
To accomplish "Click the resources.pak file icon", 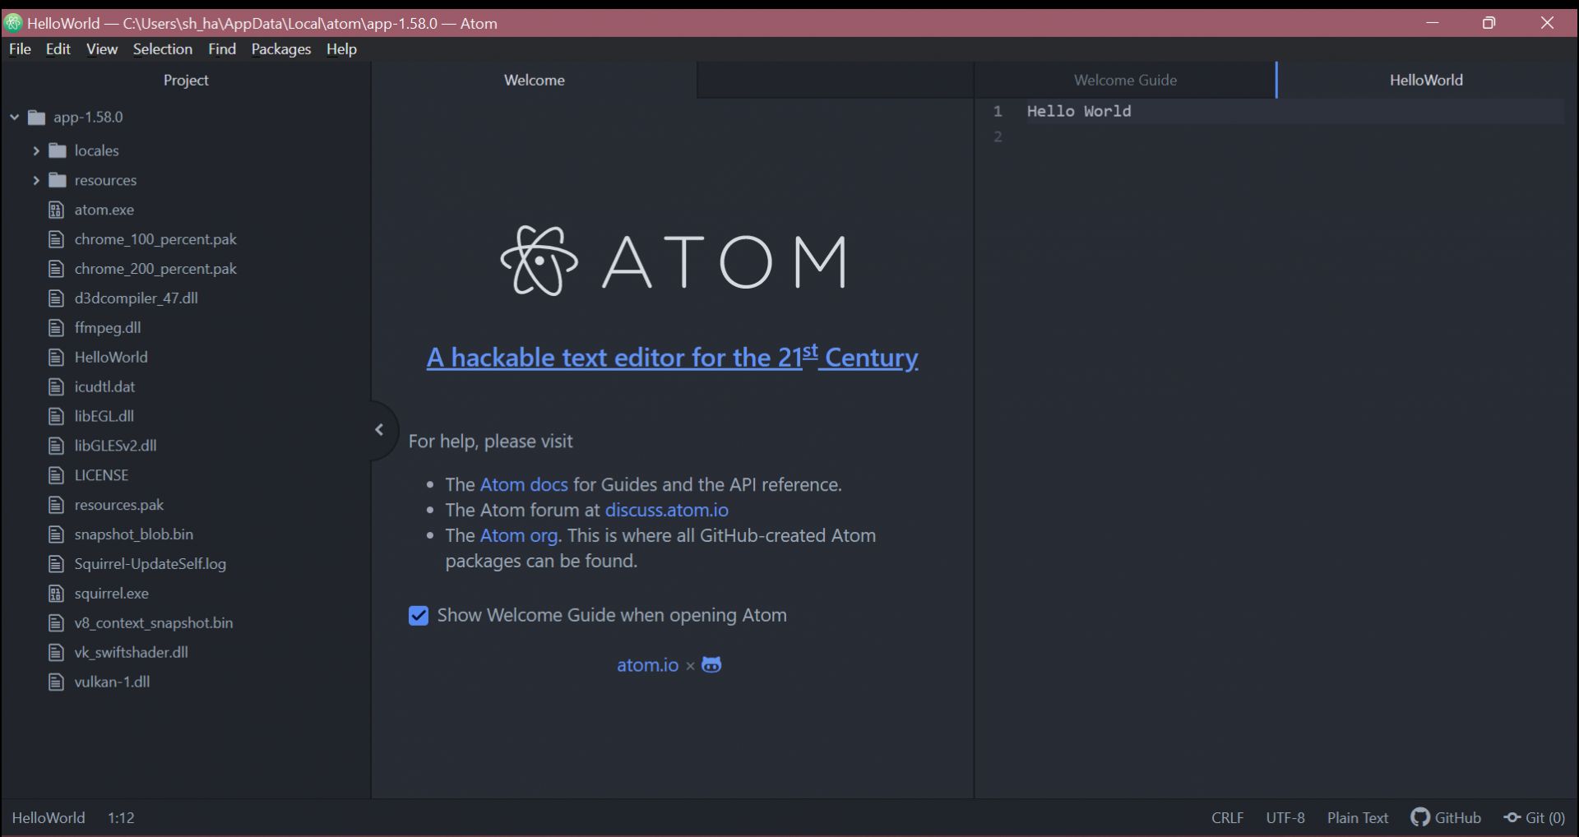I will [56, 505].
